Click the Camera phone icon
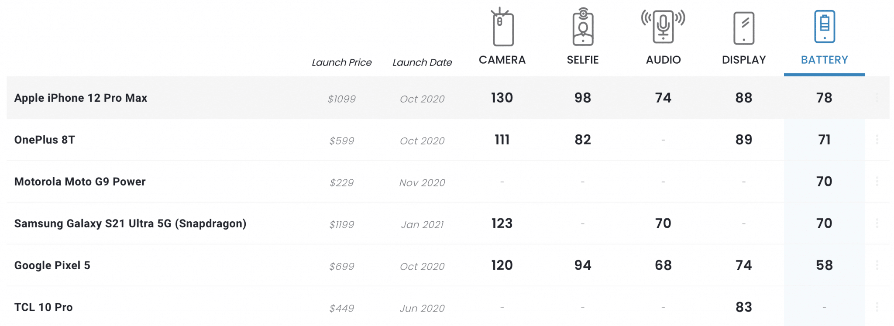The image size is (894, 326). click(502, 27)
